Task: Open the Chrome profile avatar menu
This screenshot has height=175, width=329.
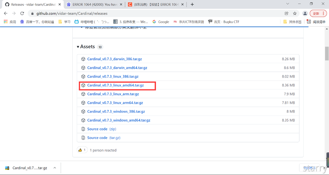Action: pyautogui.click(x=305, y=13)
